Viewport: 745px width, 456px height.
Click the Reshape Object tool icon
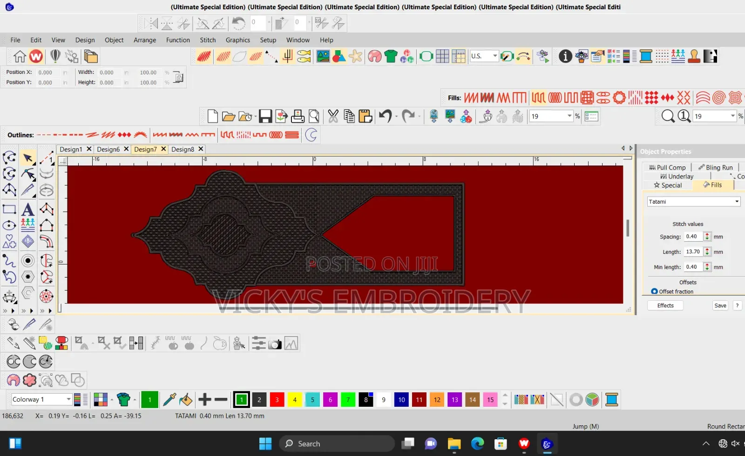(28, 174)
